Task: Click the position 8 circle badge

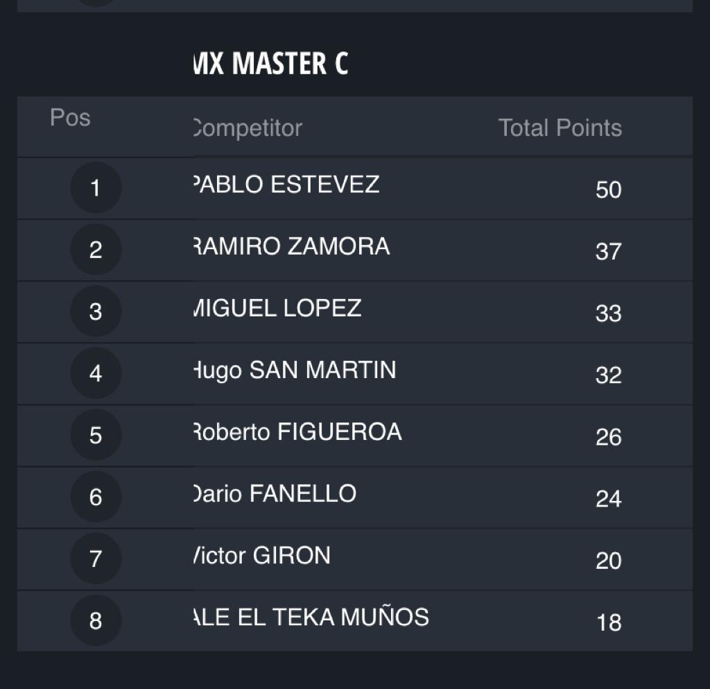Action: click(x=96, y=620)
